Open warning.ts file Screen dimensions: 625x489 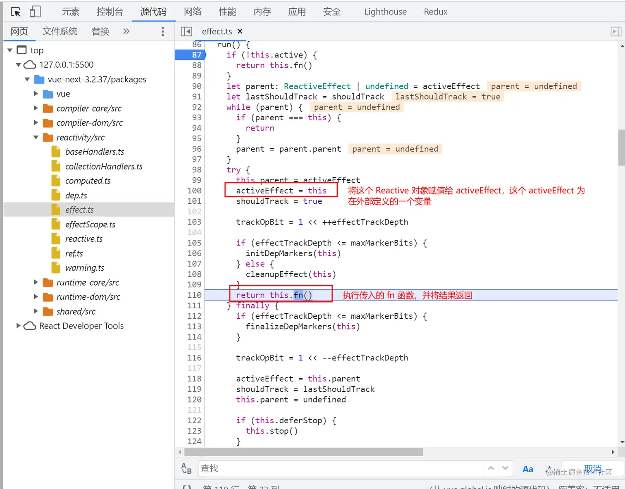[x=85, y=268]
